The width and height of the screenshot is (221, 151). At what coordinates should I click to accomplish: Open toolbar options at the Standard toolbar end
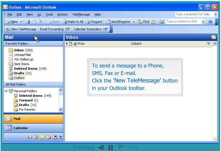(x=217, y=22)
